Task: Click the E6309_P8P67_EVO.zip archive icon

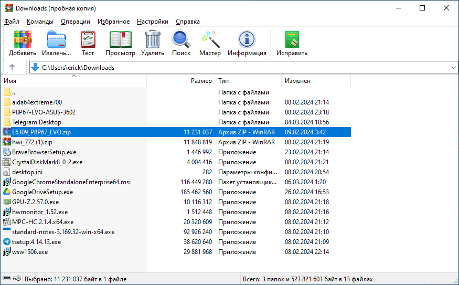Action: pyautogui.click(x=7, y=132)
